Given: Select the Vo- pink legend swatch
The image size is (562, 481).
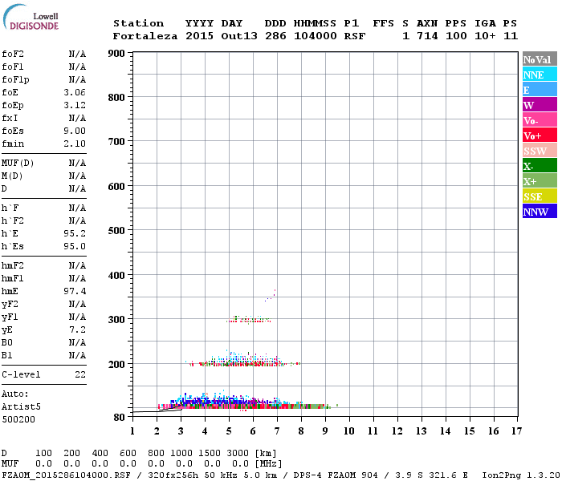Looking at the screenshot, I should click(x=540, y=120).
